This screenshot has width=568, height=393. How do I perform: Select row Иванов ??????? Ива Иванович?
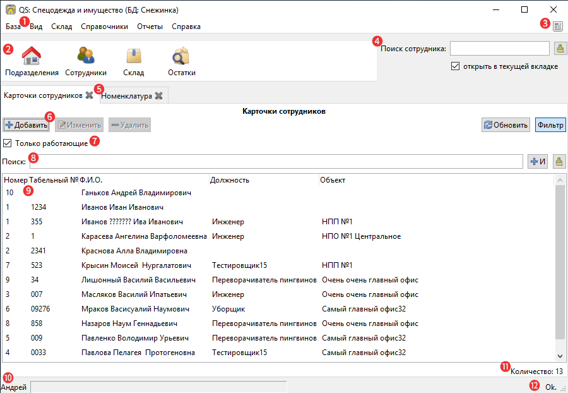click(278, 222)
